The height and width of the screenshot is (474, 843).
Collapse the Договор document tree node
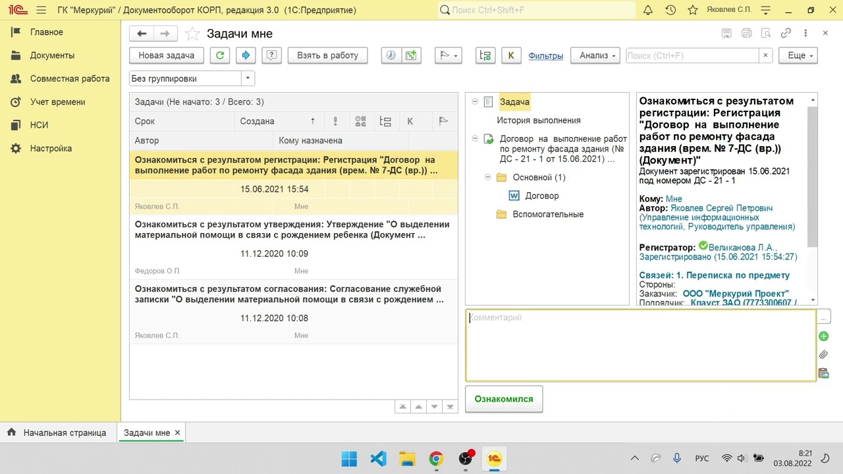click(x=475, y=138)
